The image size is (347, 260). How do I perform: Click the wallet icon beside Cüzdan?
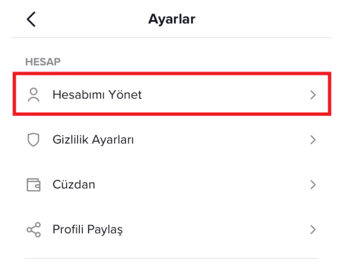(33, 185)
